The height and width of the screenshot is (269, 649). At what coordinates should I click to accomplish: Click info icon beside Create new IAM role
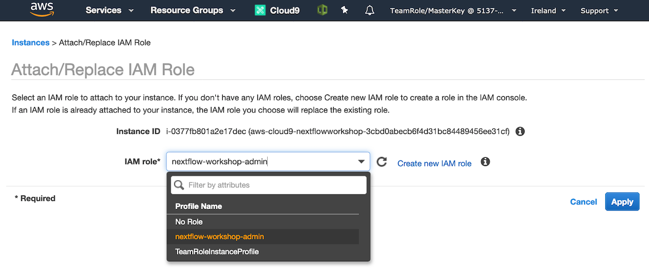point(485,162)
